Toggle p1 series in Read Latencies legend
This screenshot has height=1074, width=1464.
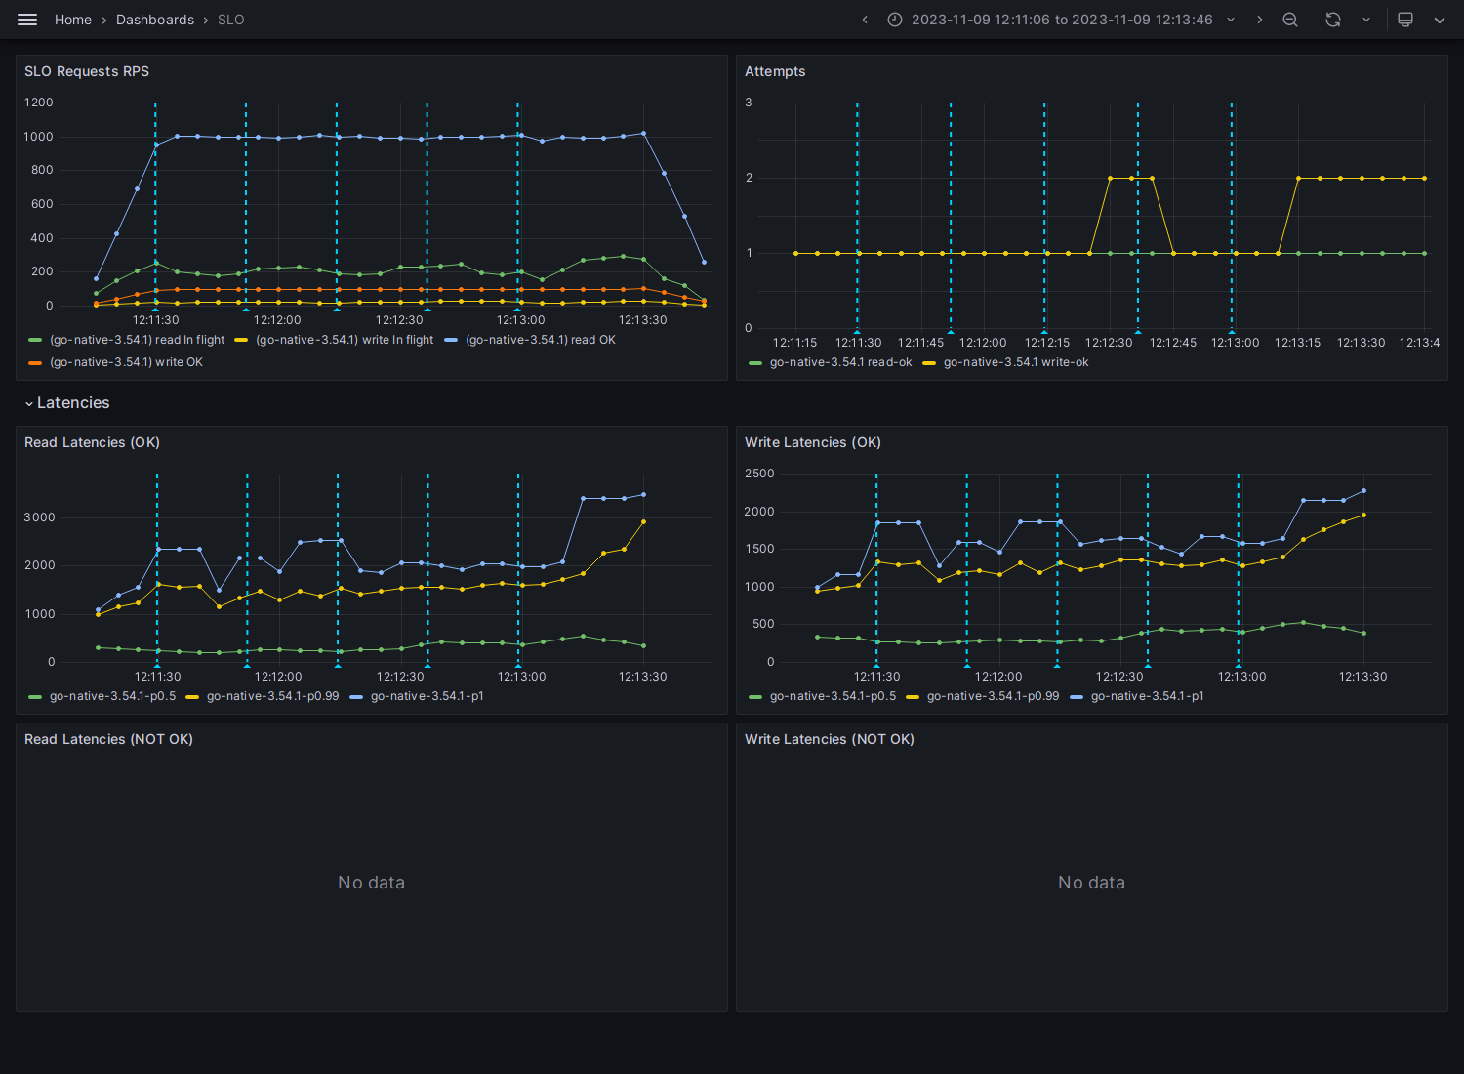tap(427, 696)
